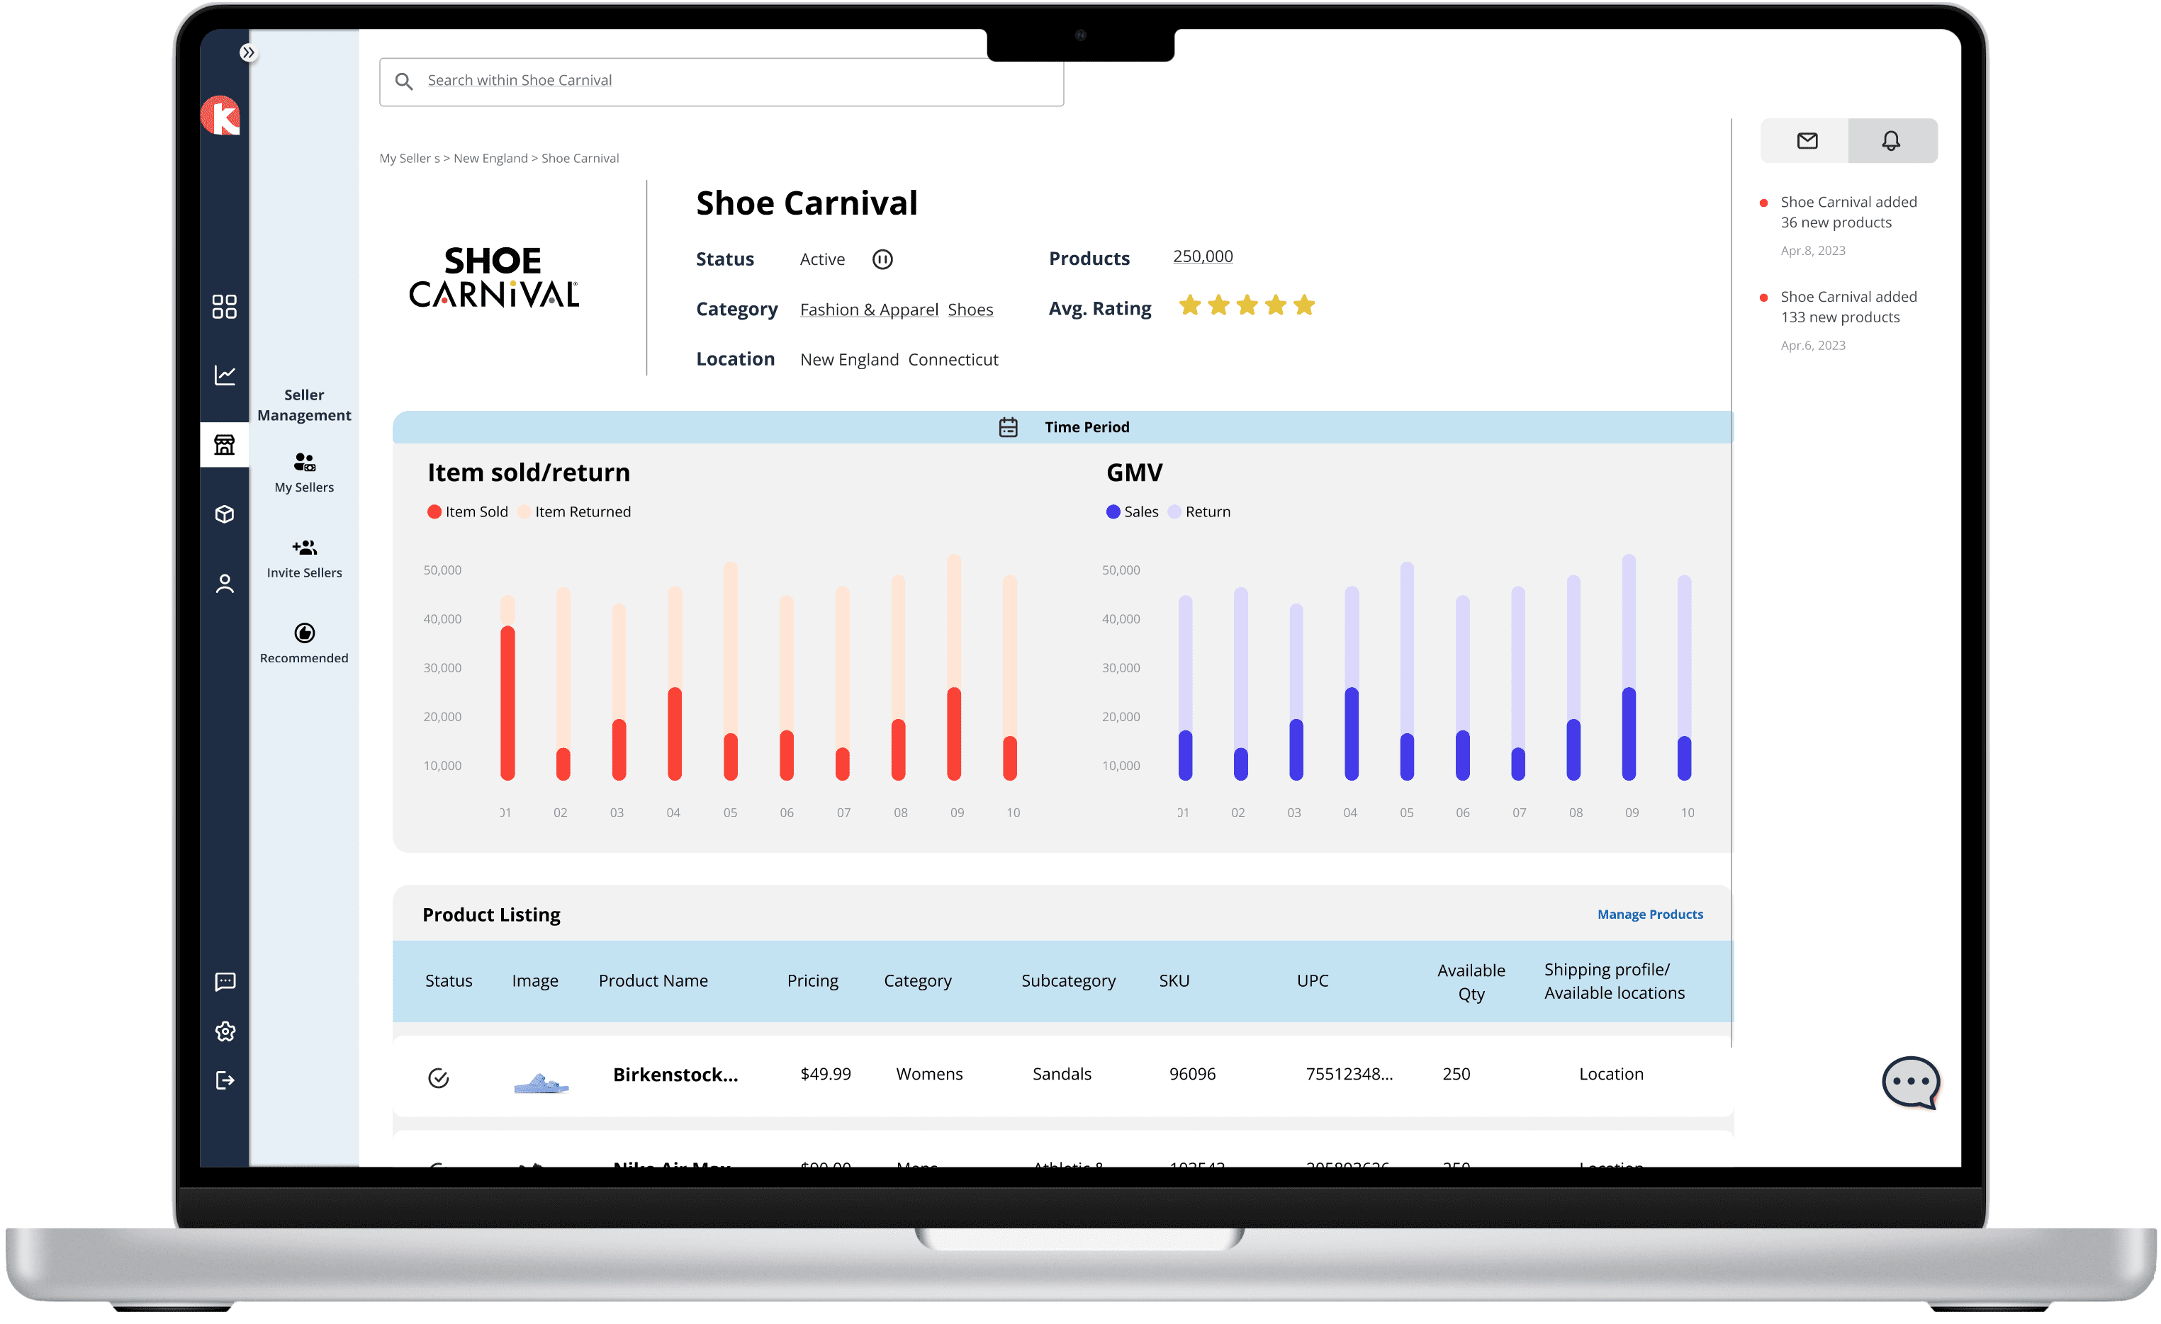Pause seller with Active status icon
The height and width of the screenshot is (1324, 2161).
(x=882, y=259)
